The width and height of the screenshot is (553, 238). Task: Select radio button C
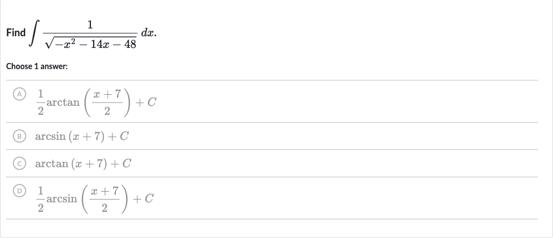[20, 164]
